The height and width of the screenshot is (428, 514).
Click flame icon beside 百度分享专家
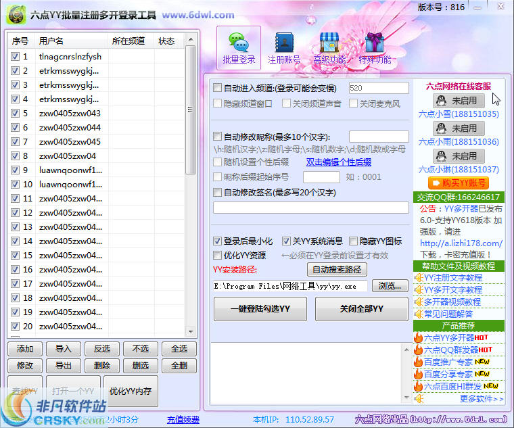click(418, 374)
